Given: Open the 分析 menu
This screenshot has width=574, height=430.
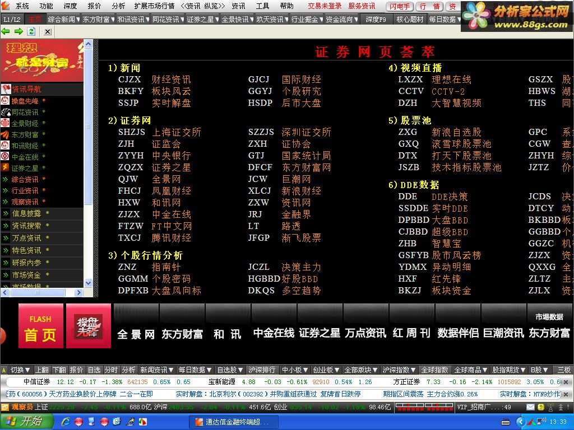Looking at the screenshot, I should coord(118,6).
